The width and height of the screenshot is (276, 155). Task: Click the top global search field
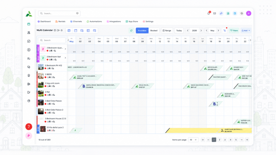click(x=59, y=13)
